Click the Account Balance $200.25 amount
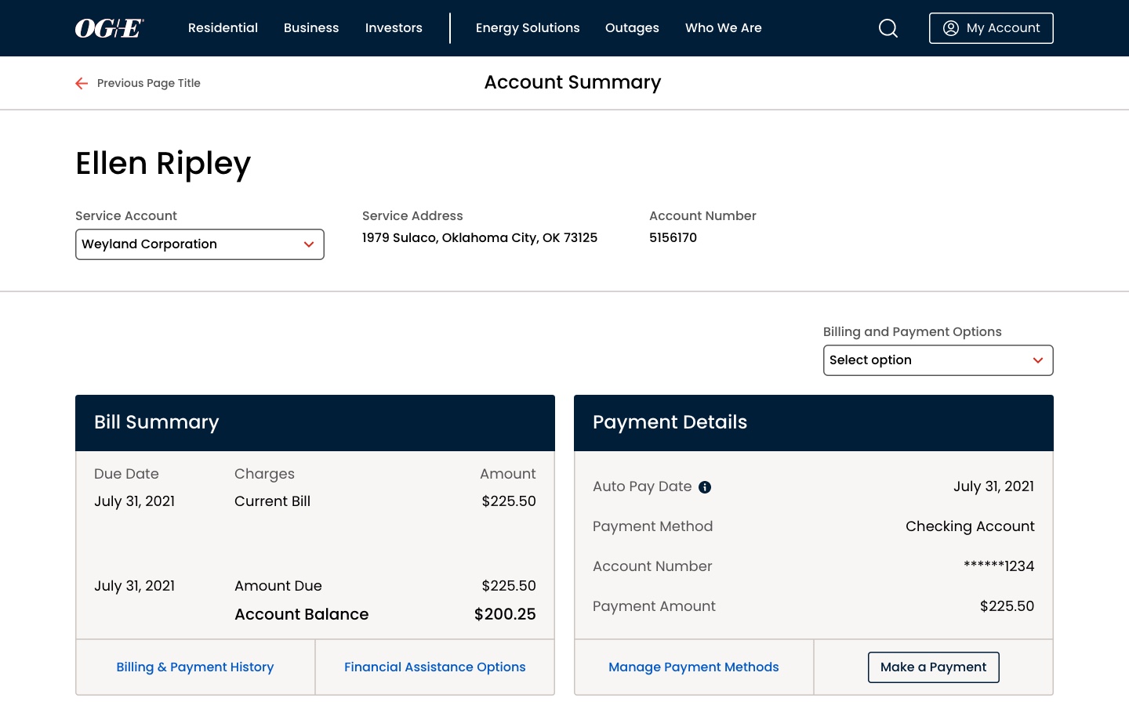Viewport: 1129px width, 705px height. (x=505, y=614)
